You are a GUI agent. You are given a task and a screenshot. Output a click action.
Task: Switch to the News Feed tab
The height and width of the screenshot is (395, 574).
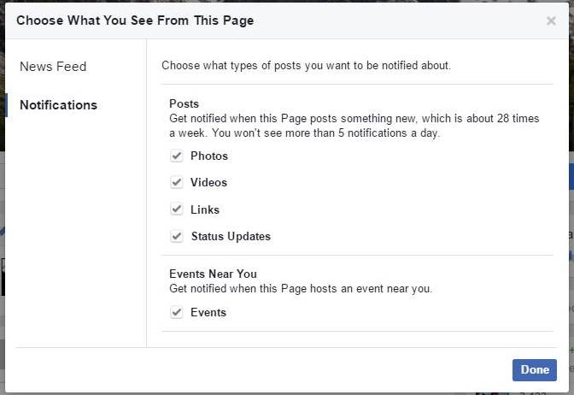click(x=53, y=67)
